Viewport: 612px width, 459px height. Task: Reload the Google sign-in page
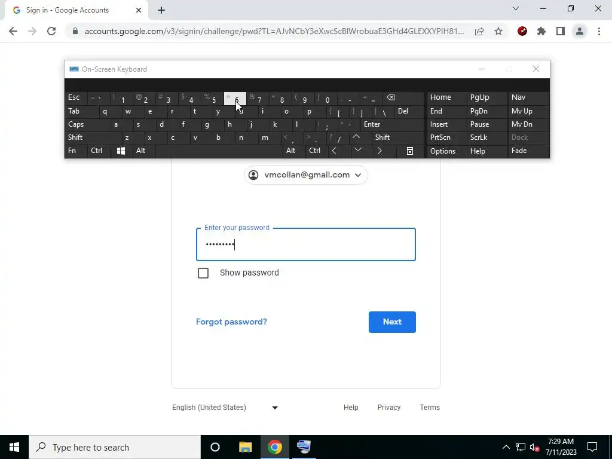[x=51, y=31]
